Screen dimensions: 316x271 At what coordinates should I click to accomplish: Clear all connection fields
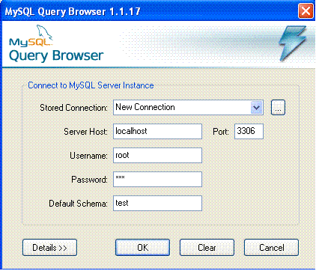tap(207, 248)
